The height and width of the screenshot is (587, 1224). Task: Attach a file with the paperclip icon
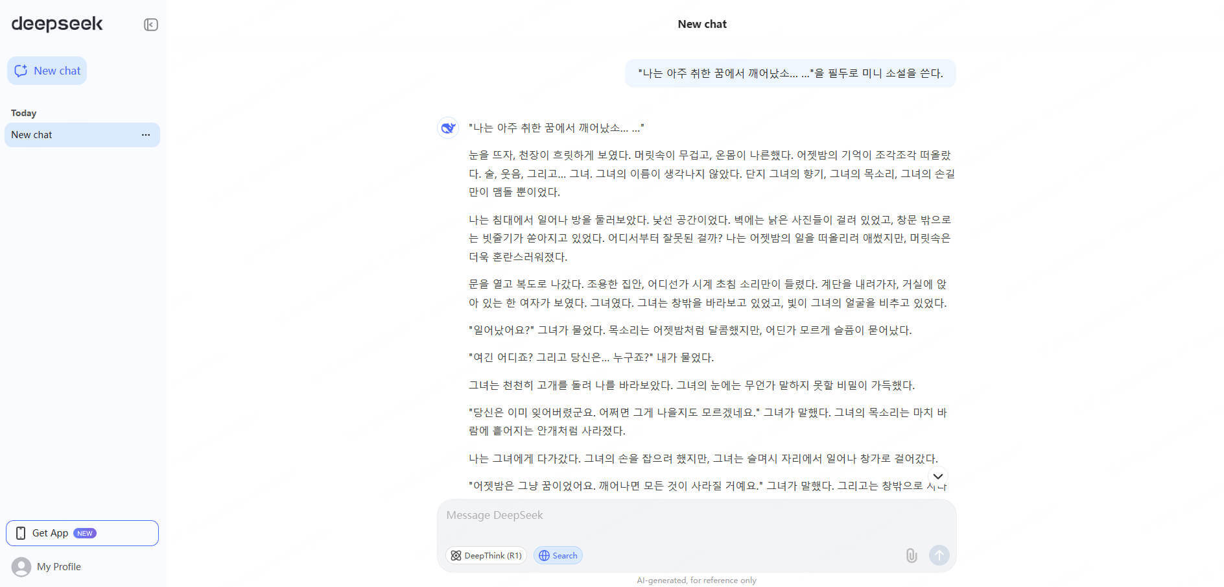click(x=911, y=555)
